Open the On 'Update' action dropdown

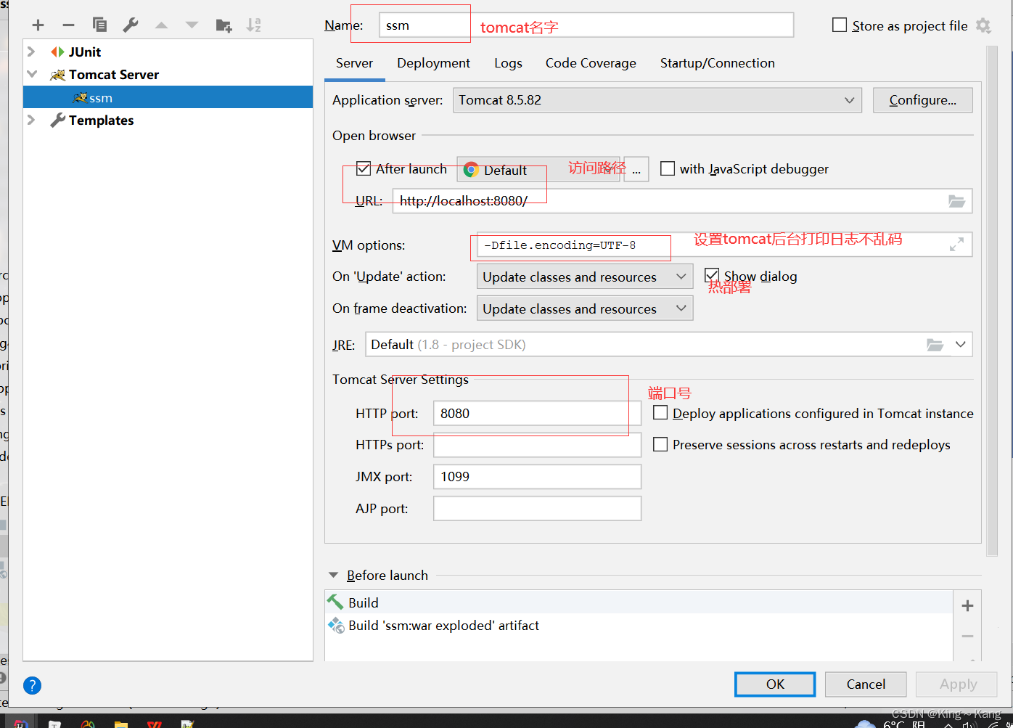tap(585, 277)
